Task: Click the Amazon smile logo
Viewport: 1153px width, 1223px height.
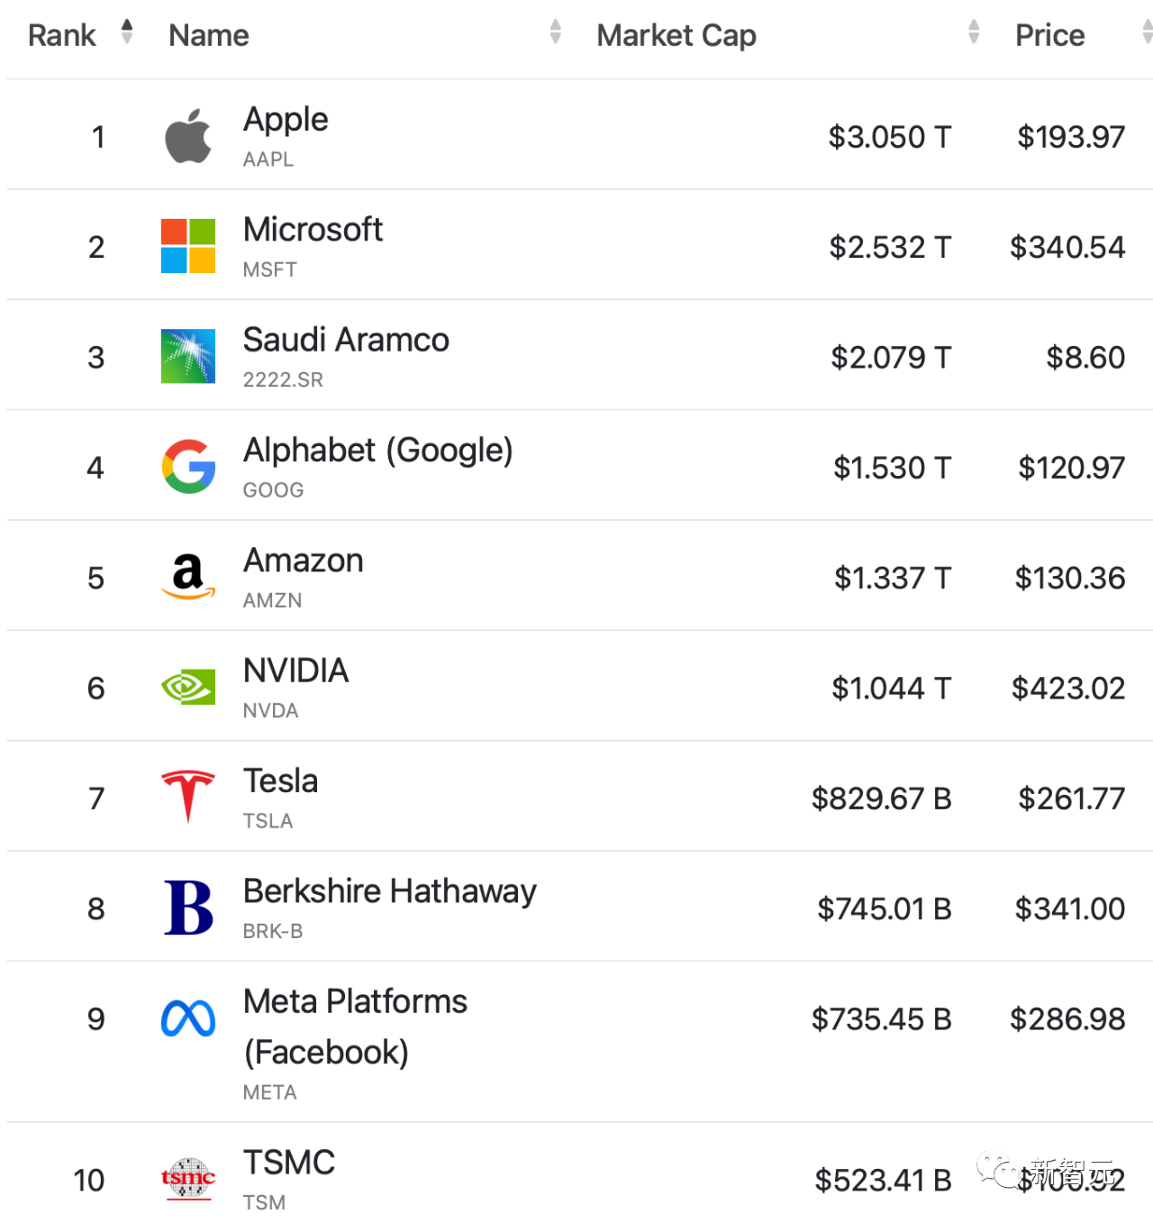Action: click(x=188, y=577)
